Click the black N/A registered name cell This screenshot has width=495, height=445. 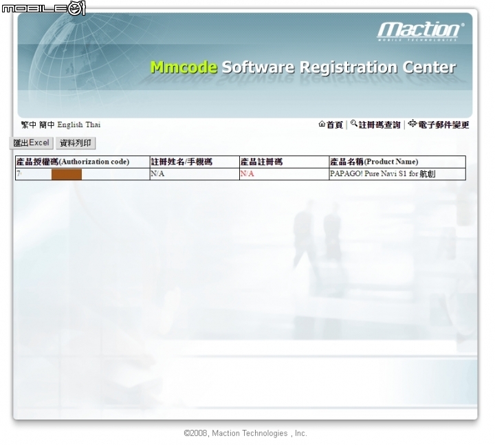tap(195, 174)
